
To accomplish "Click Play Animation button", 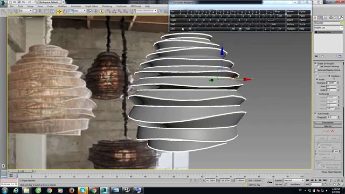I will point(316,180).
